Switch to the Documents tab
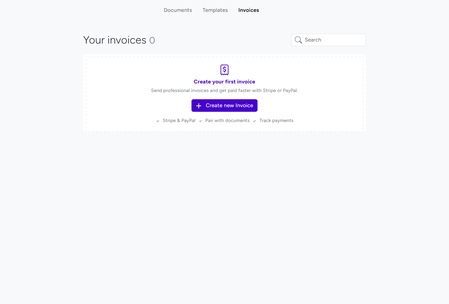Viewport: 449px width, 304px height. pyautogui.click(x=178, y=10)
